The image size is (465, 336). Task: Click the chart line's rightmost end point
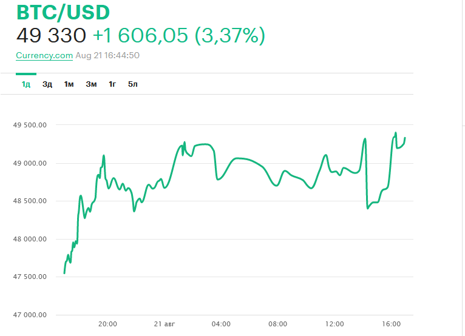pos(405,138)
